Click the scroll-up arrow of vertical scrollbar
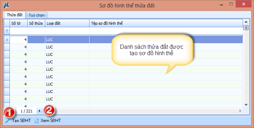The image size is (254, 128). (246, 22)
